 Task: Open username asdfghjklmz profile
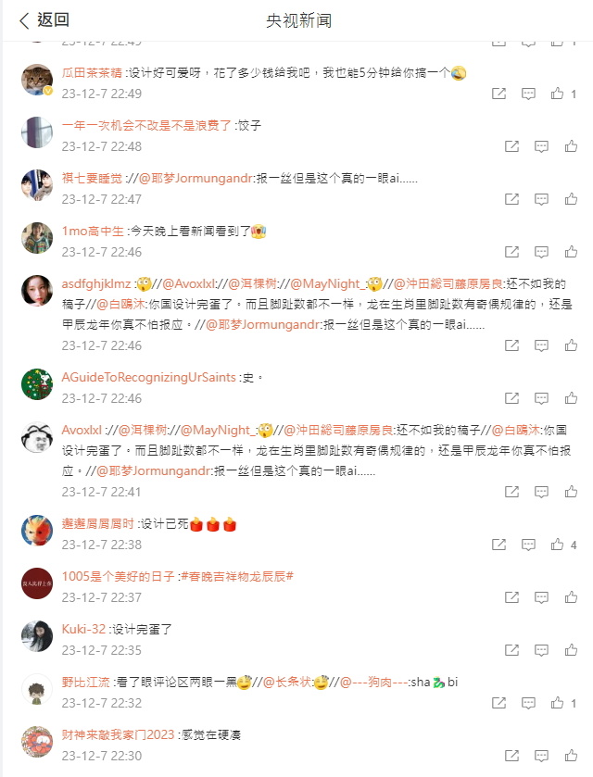click(x=96, y=284)
